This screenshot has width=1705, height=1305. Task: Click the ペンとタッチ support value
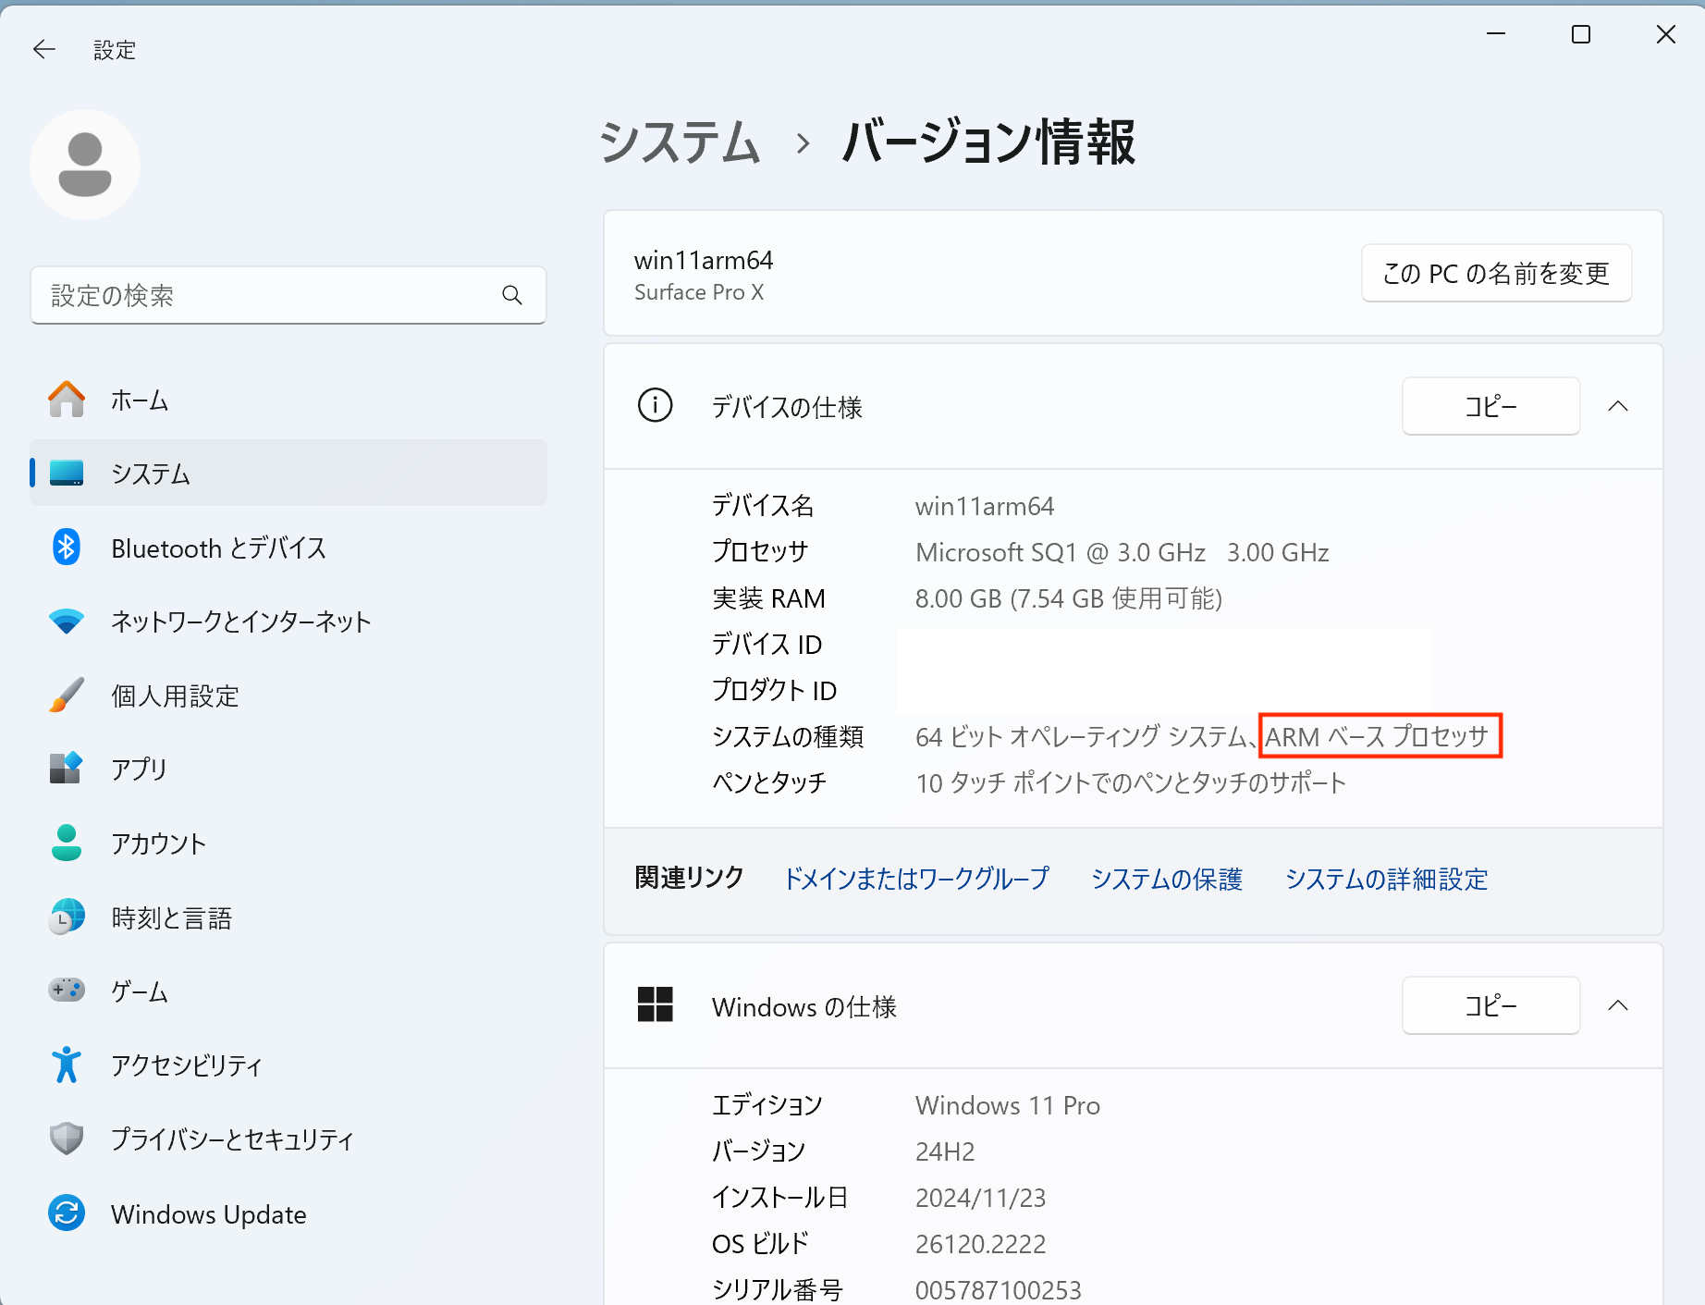click(x=1130, y=782)
